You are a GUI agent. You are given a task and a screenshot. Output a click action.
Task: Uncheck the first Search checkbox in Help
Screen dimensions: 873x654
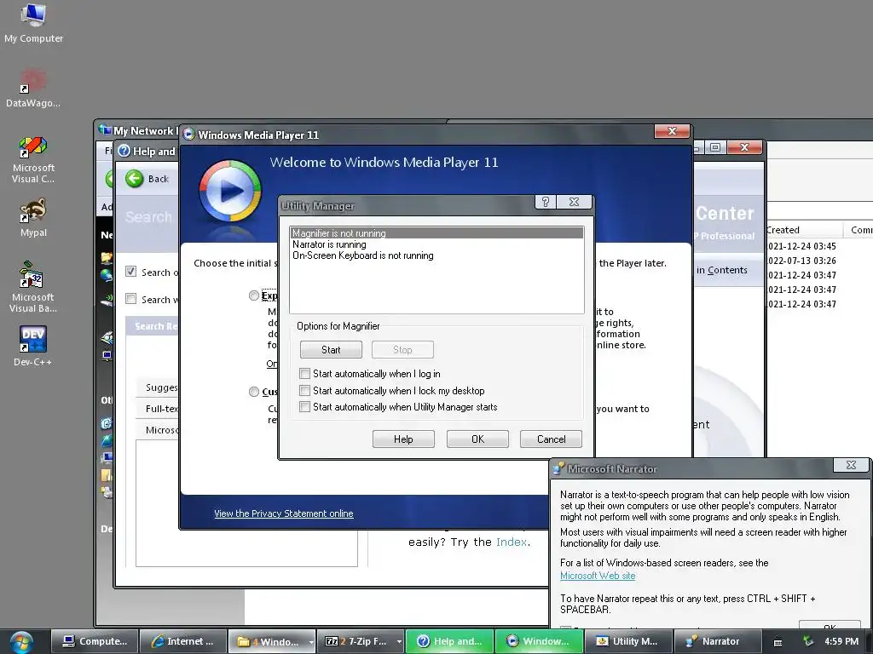(x=130, y=272)
